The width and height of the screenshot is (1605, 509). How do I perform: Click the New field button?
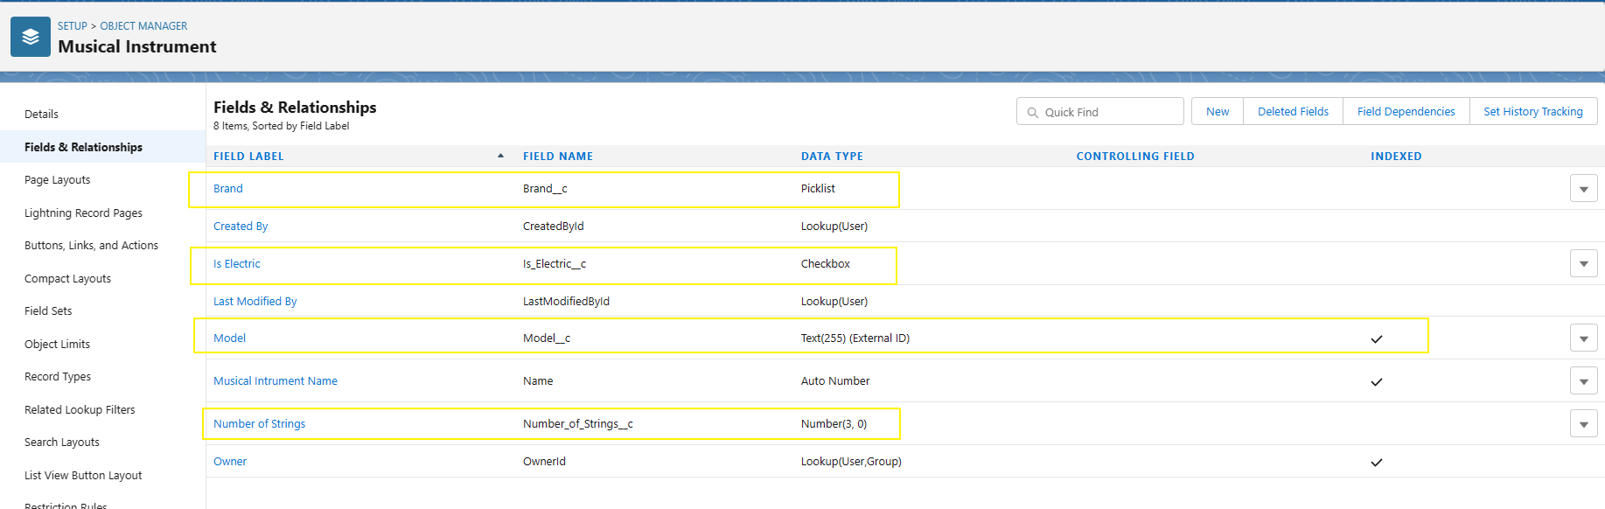point(1217,112)
